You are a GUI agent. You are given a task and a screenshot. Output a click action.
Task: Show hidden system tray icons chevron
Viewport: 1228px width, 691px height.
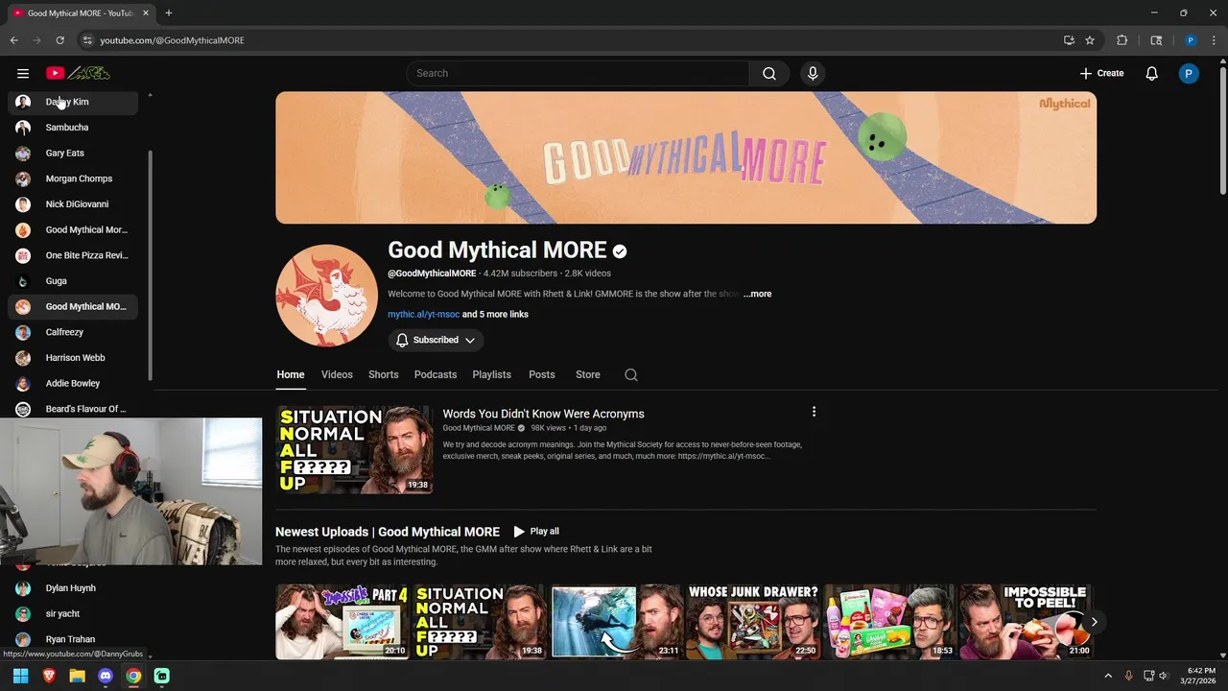(1108, 676)
